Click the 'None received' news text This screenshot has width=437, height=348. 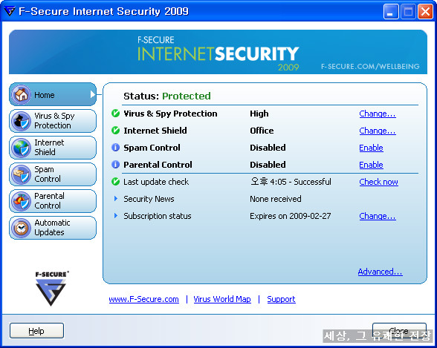tap(275, 199)
